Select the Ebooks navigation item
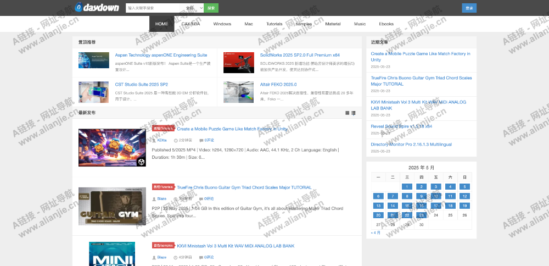Viewport: 549px width, 266px height. click(386, 24)
